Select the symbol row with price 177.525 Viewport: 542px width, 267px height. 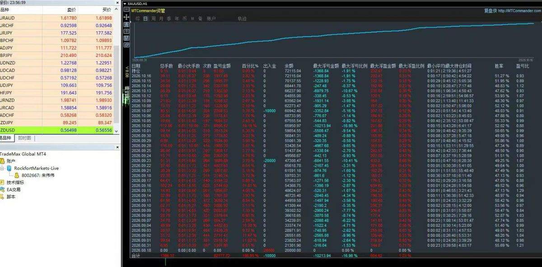[57, 33]
